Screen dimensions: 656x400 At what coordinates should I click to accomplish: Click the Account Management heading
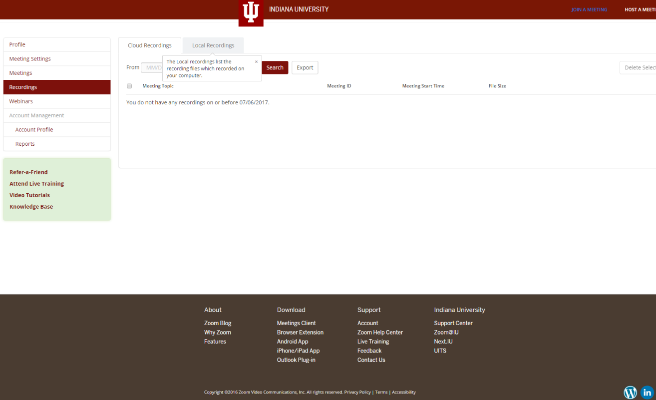coord(36,115)
